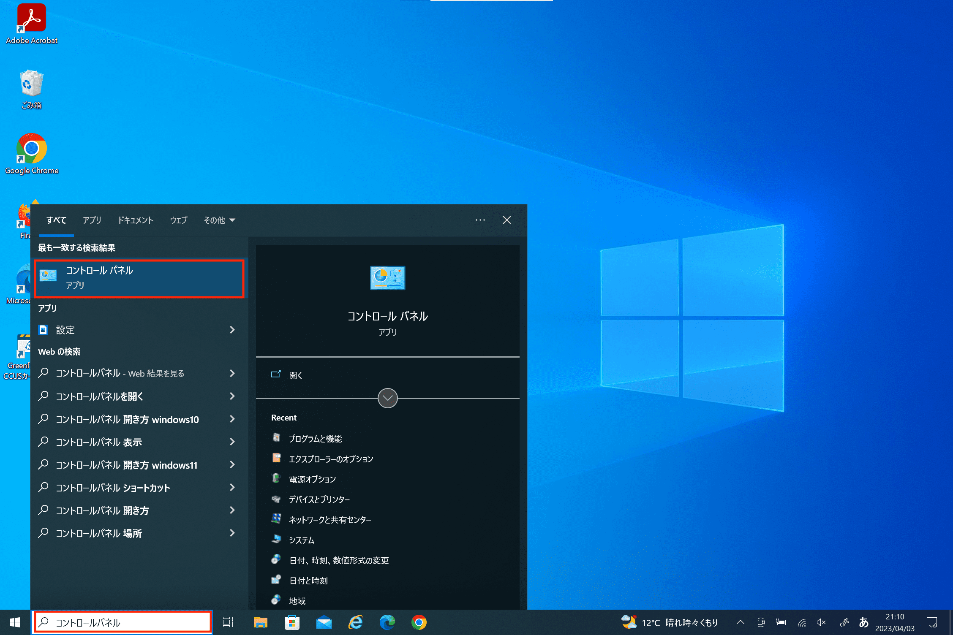The height and width of the screenshot is (635, 953).
Task: Launch Microsoft Edge from taskbar
Action: (x=387, y=622)
